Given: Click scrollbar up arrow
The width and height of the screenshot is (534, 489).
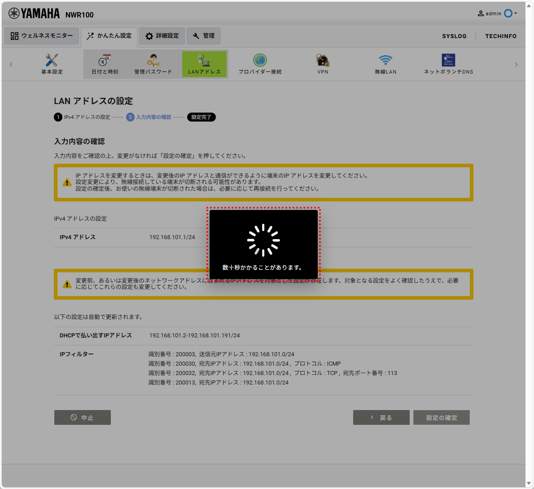Looking at the screenshot, I should point(529,5).
